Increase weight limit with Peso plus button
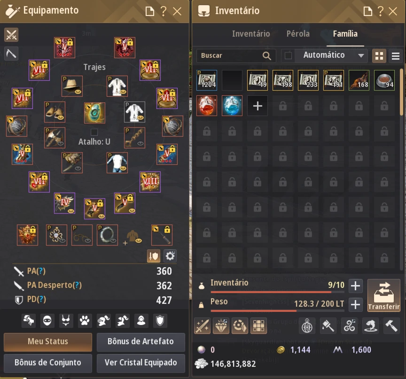Screen dimensions: 406x379 click(x=355, y=304)
